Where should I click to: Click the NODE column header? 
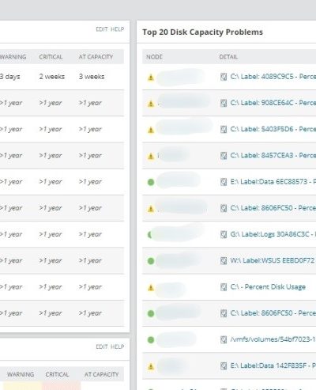[154, 57]
